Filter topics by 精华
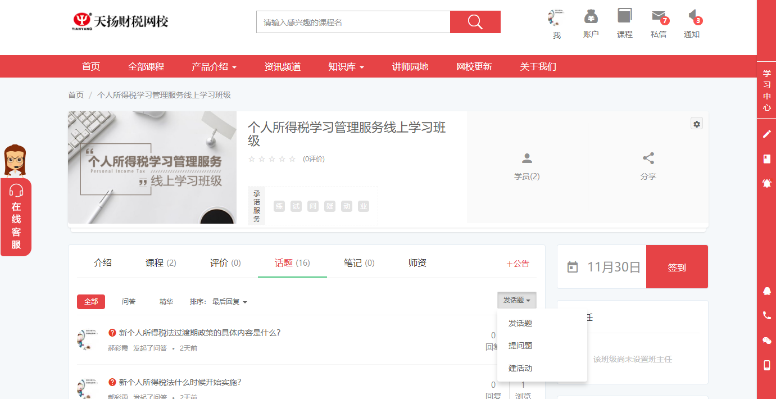This screenshot has height=399, width=776. (x=166, y=302)
